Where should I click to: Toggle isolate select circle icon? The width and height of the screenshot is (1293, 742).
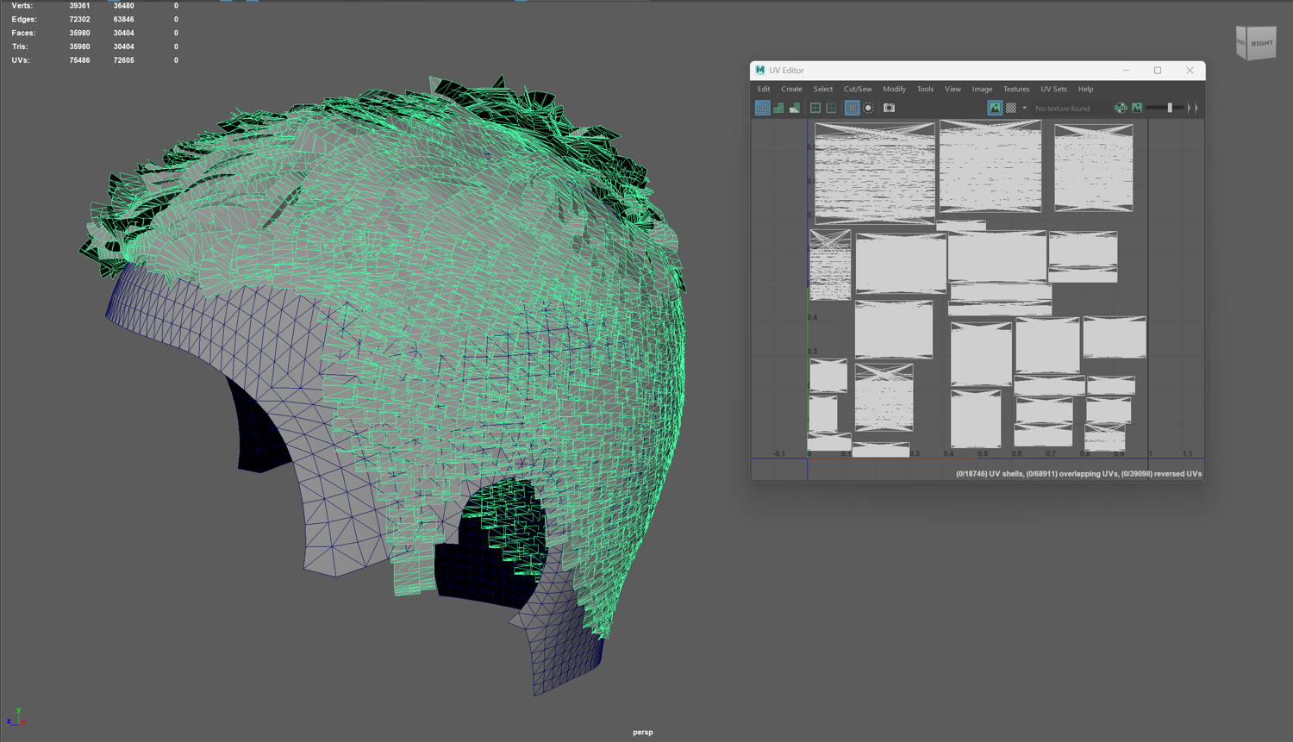869,108
